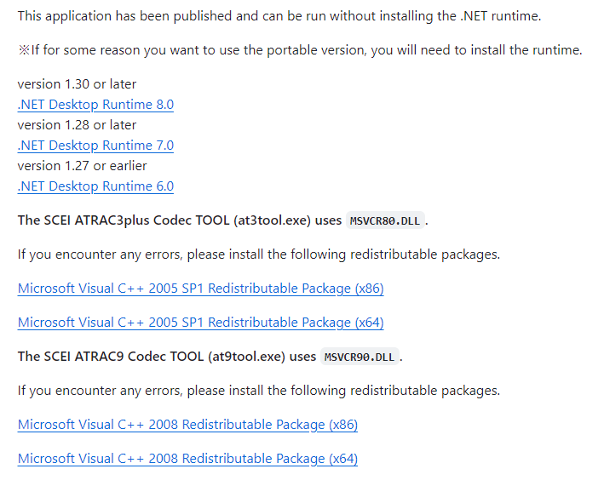Open Visual C++ 2005 SP1 Redistributable (x86) link
Viewport: 604px width, 486px height.
pos(201,289)
